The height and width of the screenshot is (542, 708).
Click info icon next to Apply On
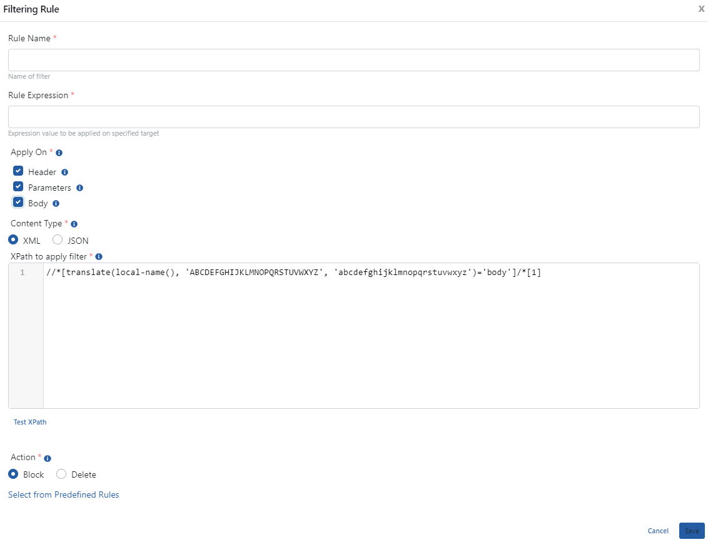59,153
